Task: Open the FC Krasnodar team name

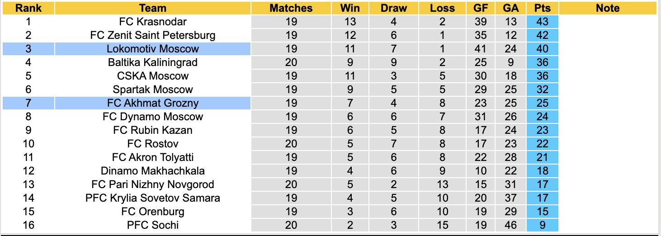Action: pos(153,22)
